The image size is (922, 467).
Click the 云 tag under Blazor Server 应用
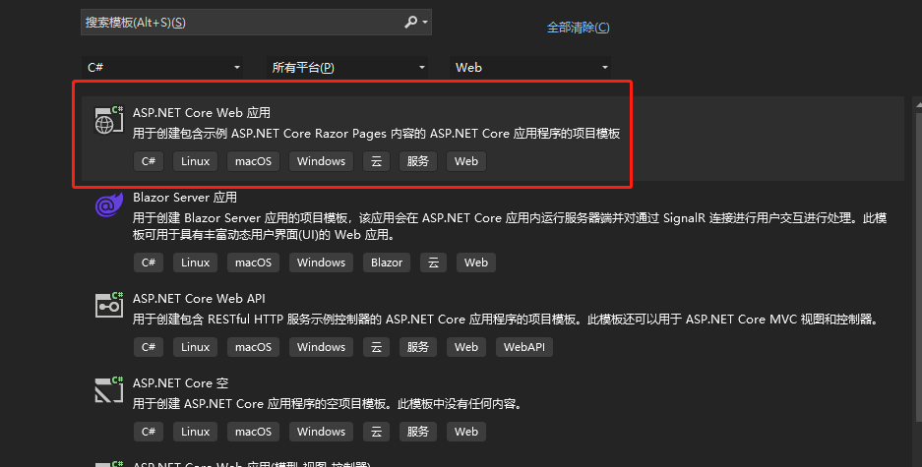coord(433,263)
